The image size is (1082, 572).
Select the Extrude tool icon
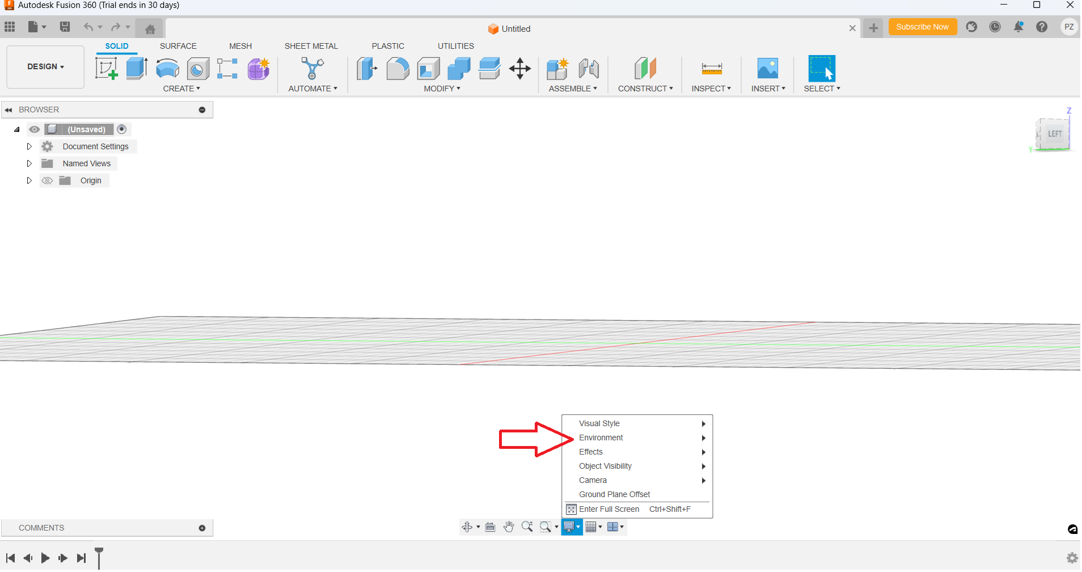point(137,69)
